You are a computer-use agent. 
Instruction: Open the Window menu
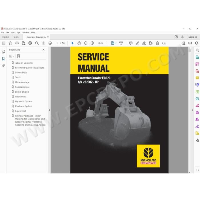26,33
